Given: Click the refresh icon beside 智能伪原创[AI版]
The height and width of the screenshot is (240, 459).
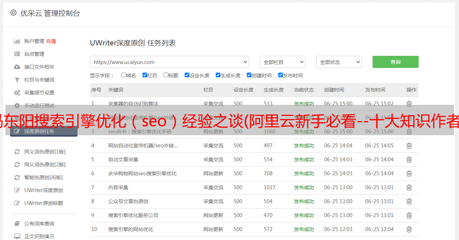Looking at the screenshot, I should (17, 177).
